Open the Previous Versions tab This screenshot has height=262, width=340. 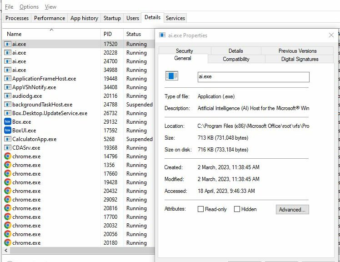click(x=297, y=51)
